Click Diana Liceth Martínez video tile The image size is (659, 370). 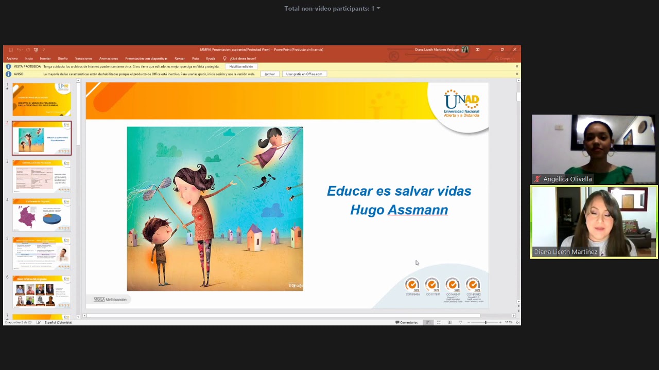(594, 222)
